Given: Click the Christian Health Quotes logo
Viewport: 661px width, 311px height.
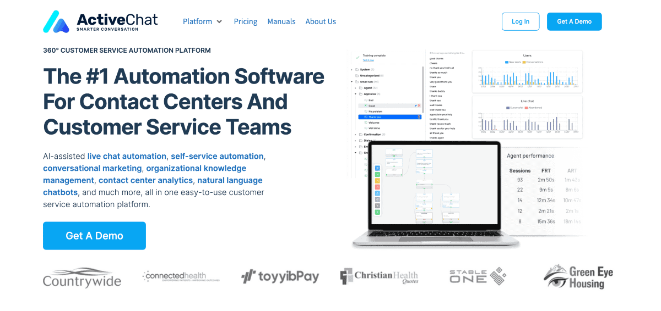Looking at the screenshot, I should pyautogui.click(x=379, y=276).
